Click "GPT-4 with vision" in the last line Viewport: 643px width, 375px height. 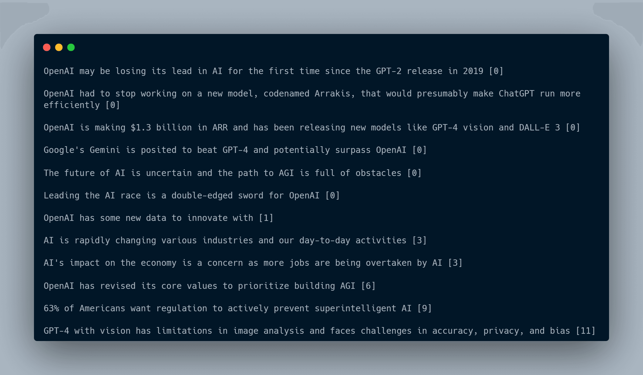click(87, 331)
